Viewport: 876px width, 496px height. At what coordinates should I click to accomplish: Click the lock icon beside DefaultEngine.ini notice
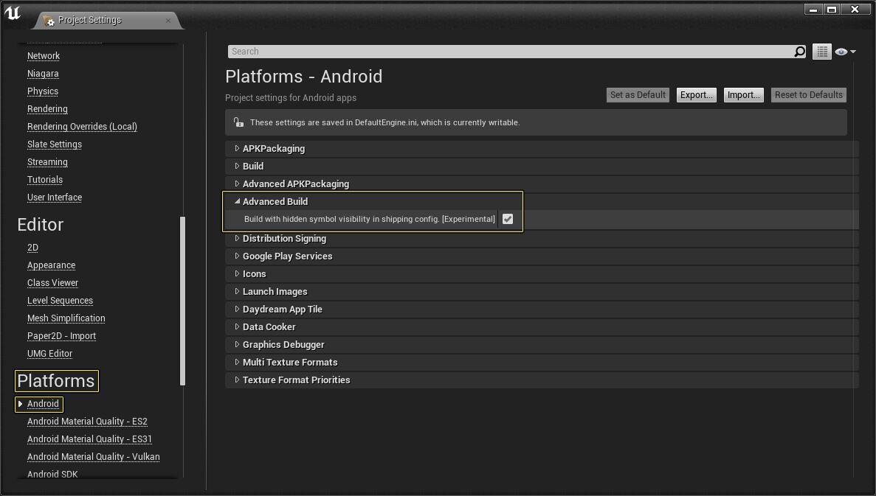(238, 122)
